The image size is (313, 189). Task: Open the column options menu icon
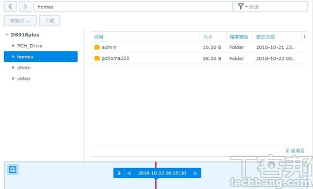(x=305, y=36)
